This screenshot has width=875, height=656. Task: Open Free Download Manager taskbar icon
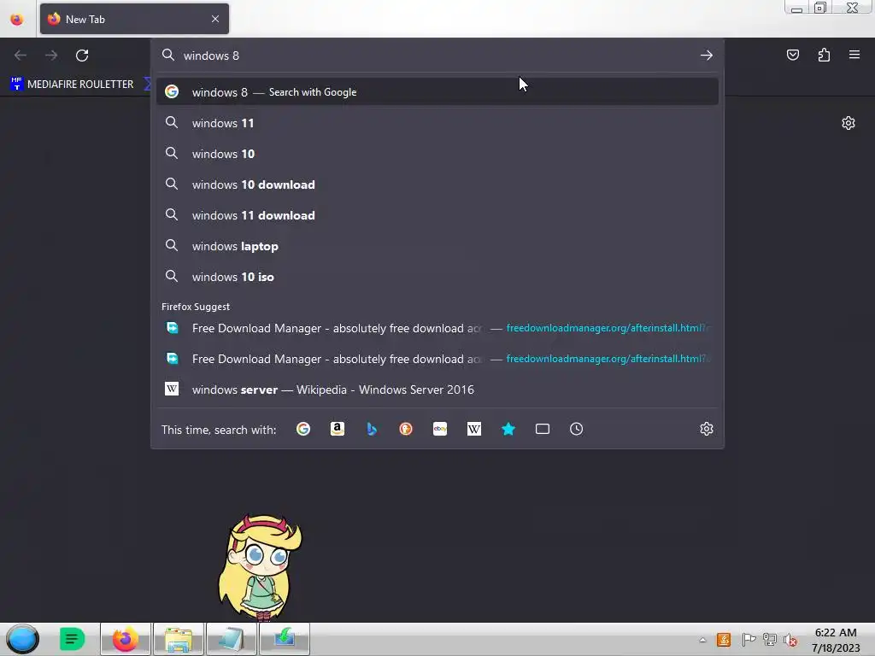[x=284, y=639]
